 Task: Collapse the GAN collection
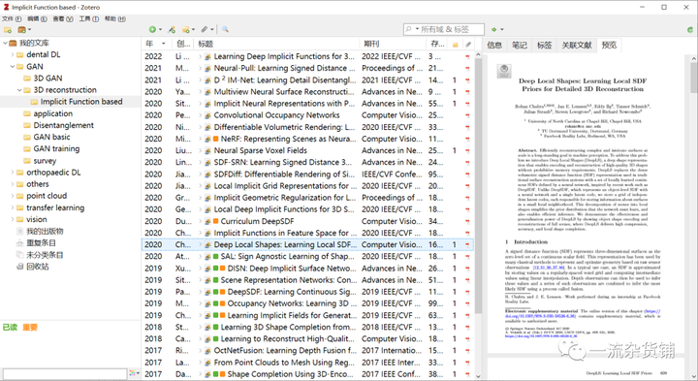tap(13, 67)
